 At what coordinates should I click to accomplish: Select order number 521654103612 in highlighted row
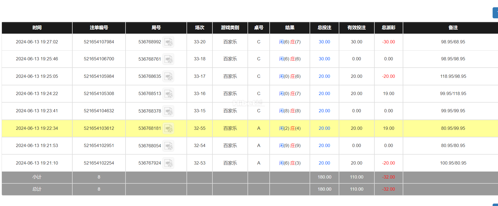pyautogui.click(x=99, y=128)
